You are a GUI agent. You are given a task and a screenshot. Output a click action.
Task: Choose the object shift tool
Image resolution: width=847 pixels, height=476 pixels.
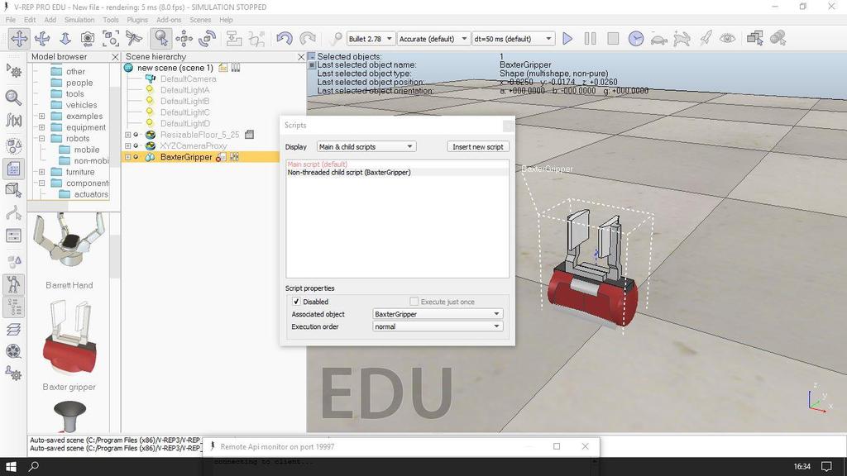pyautogui.click(x=184, y=38)
